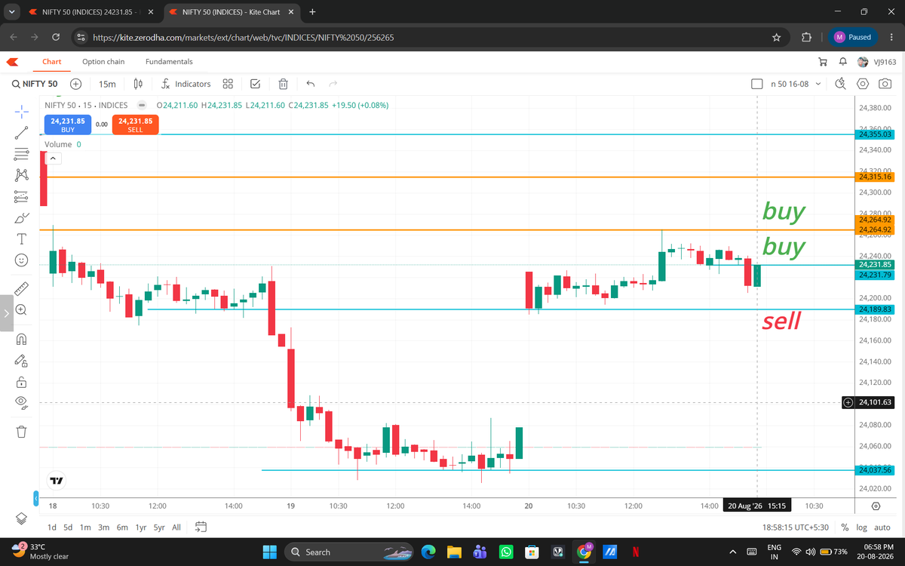Select the 3m time range

click(104, 527)
